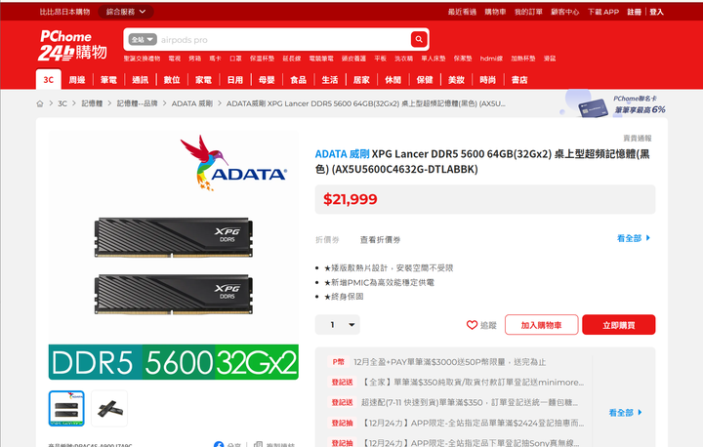Switch to the 書店 category tab
This screenshot has height=447, width=703.
(519, 79)
